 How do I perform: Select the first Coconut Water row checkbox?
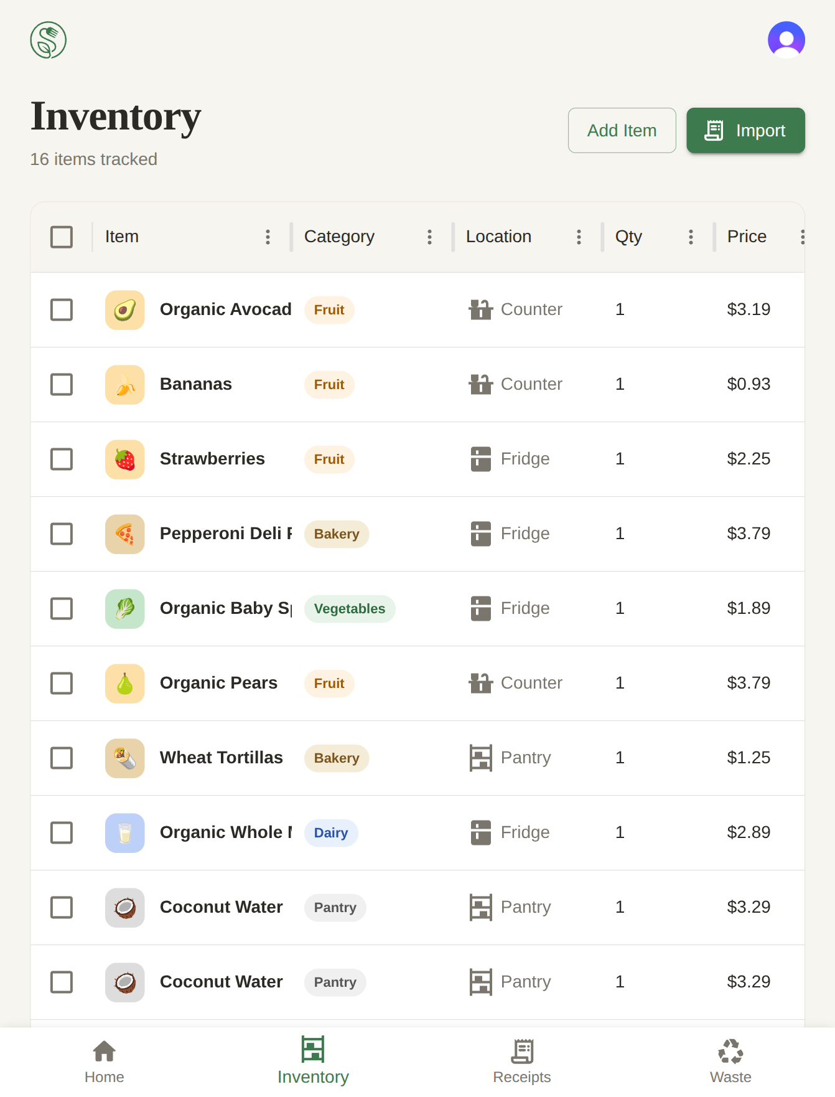[62, 907]
